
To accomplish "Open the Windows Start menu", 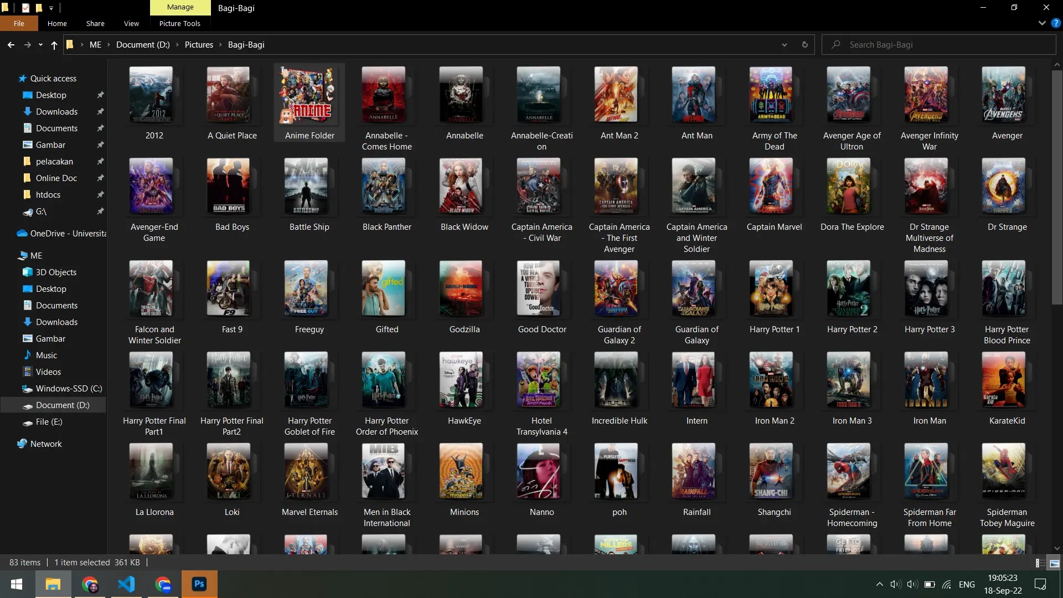I will [x=17, y=584].
